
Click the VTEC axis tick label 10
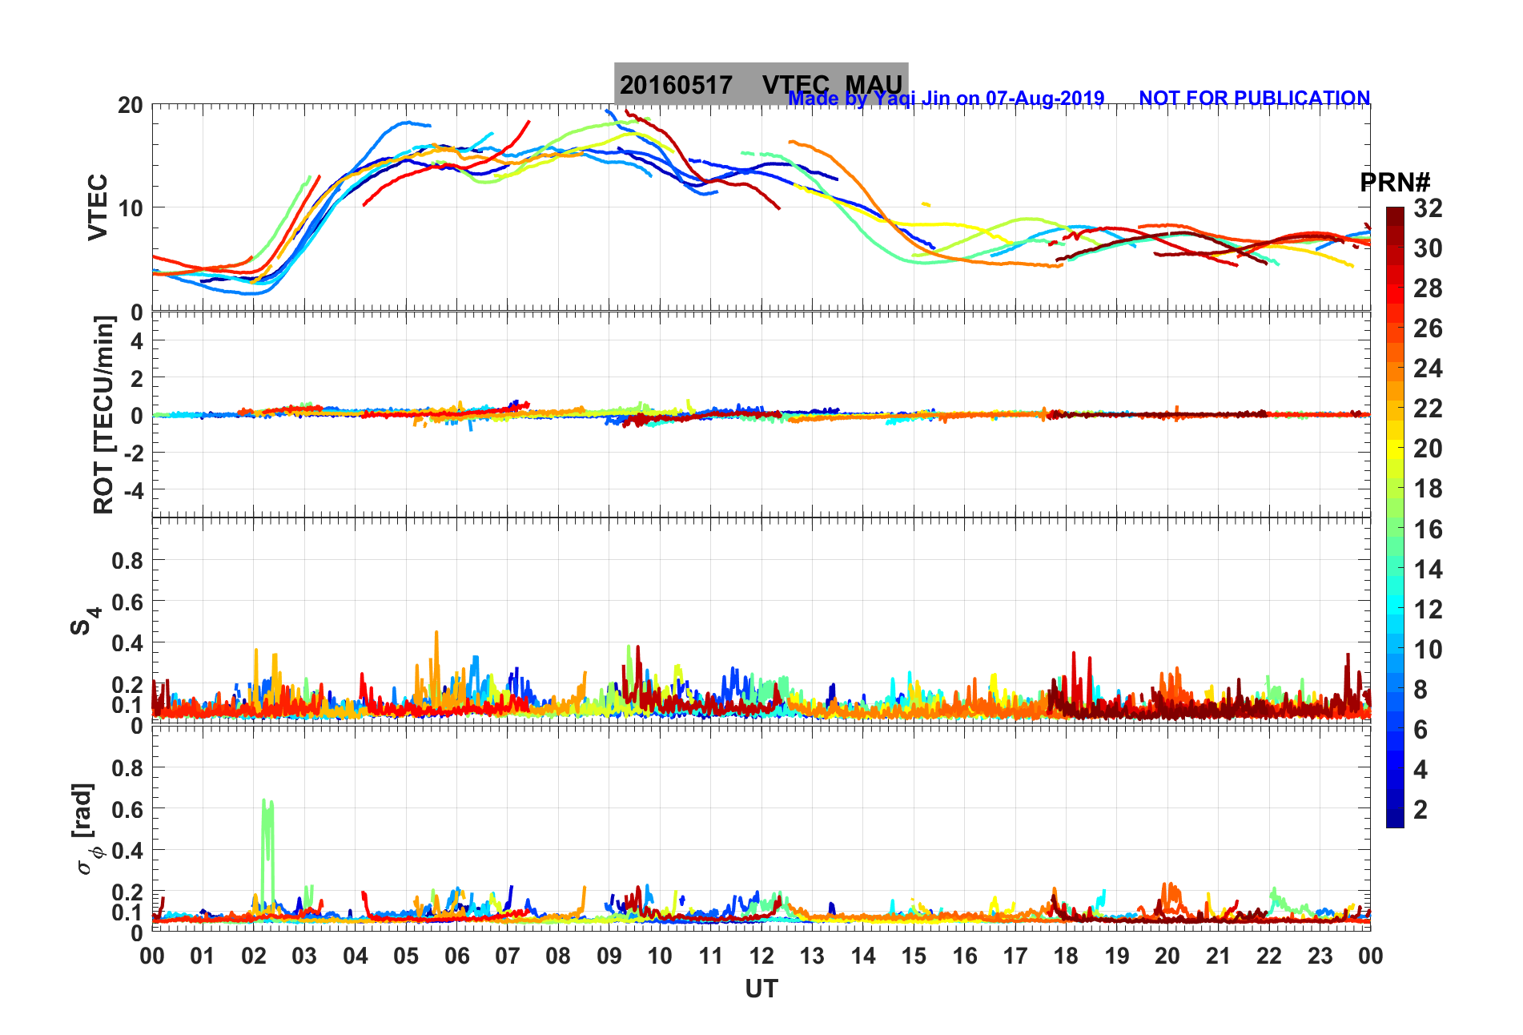point(130,208)
